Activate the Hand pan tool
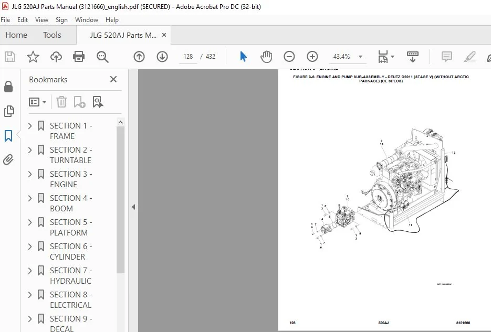491x332 pixels. [266, 57]
